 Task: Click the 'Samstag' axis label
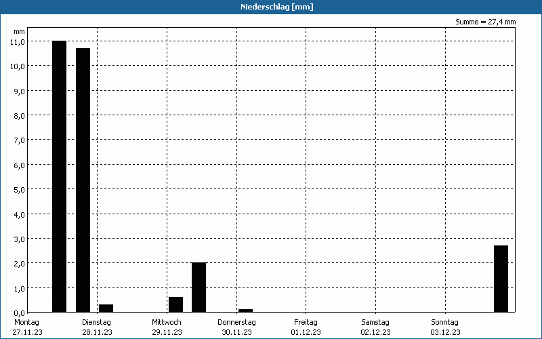[375, 323]
